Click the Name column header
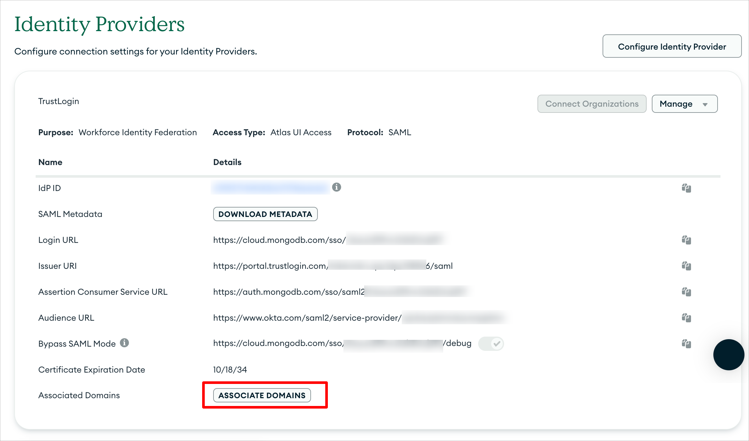The width and height of the screenshot is (749, 441). point(50,162)
